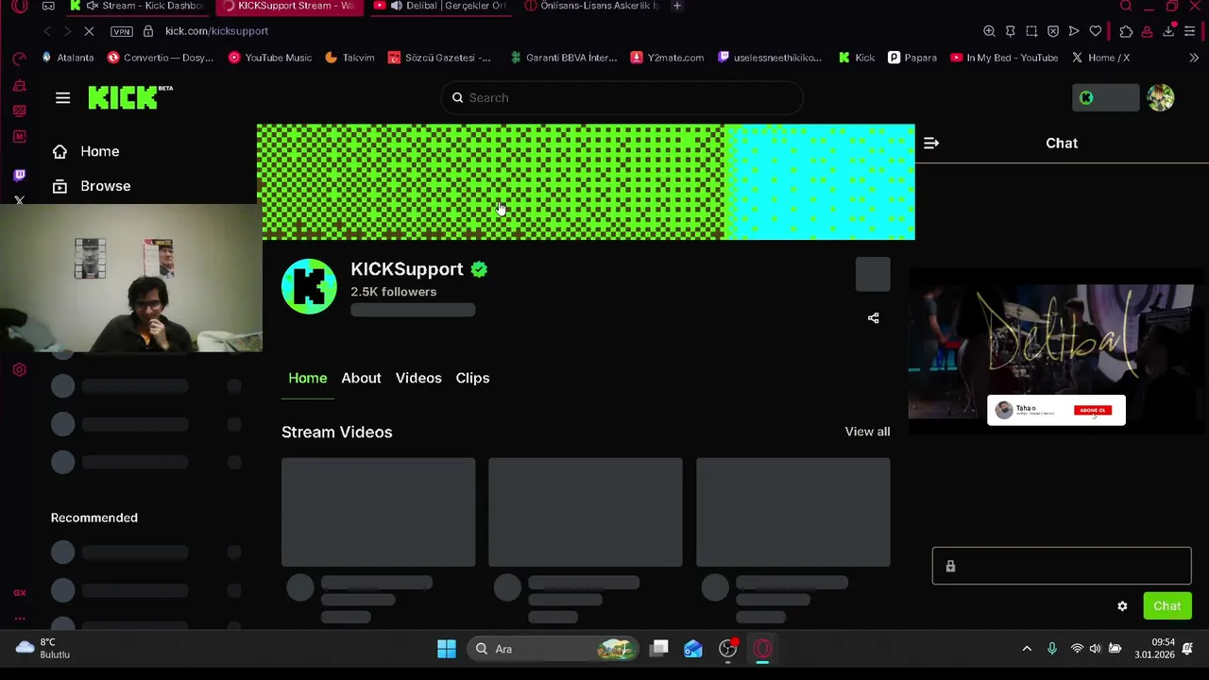
Task: Open chat settings gear
Action: pos(1122,606)
